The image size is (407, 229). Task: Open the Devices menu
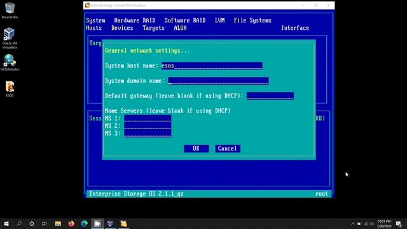click(x=122, y=28)
